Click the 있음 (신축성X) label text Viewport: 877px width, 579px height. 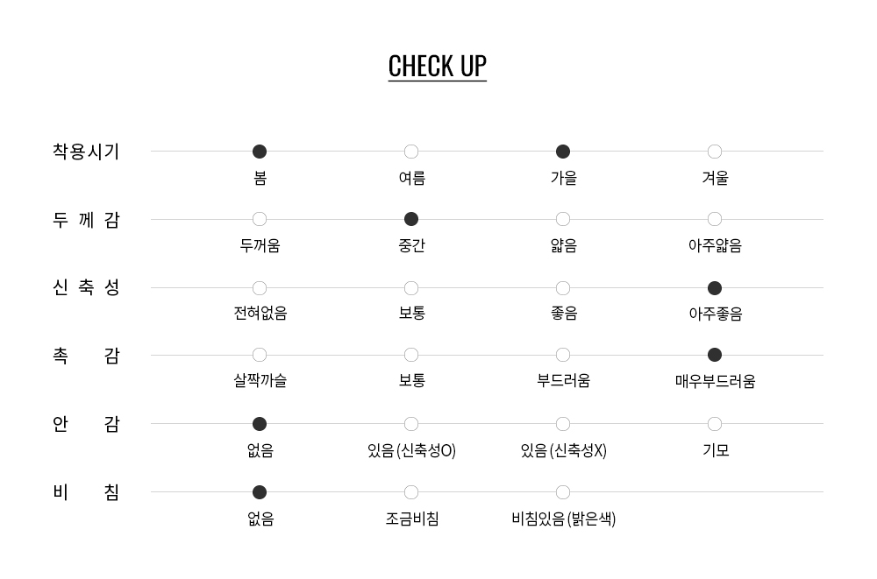(x=563, y=450)
